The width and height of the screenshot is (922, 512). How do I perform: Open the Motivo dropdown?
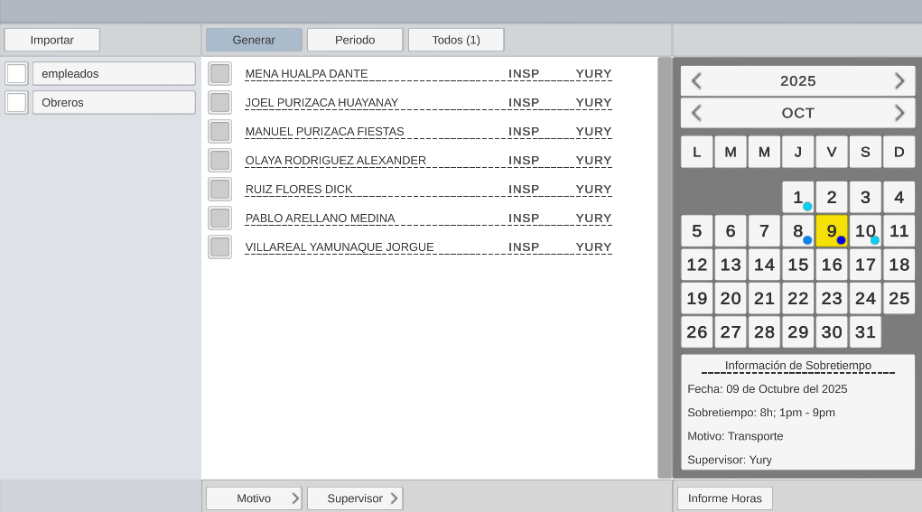point(254,498)
